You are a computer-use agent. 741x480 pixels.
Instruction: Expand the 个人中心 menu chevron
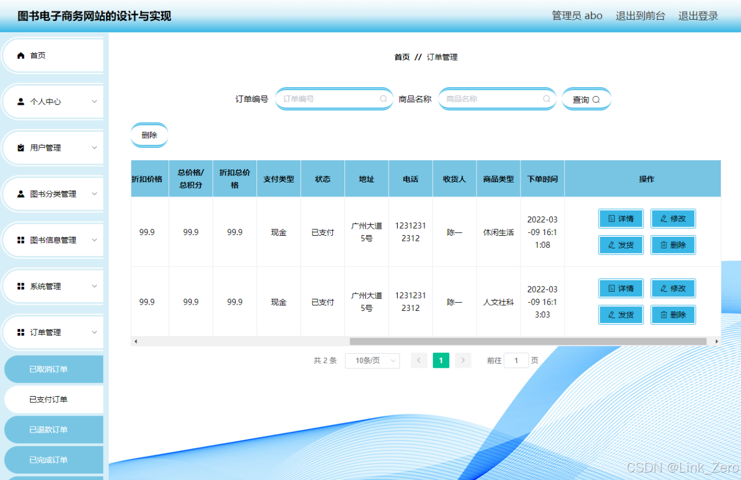(x=94, y=101)
